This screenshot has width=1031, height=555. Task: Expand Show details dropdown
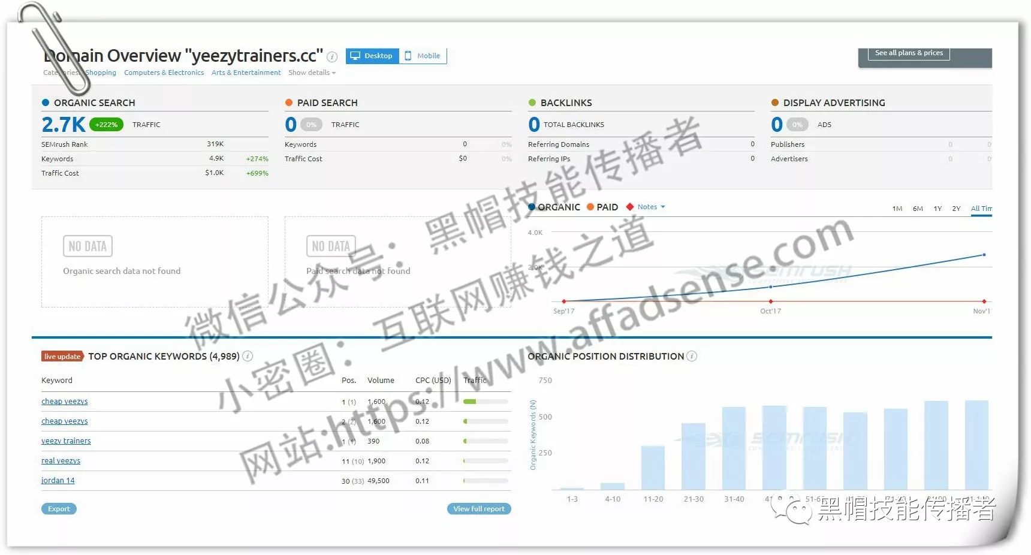(x=312, y=73)
